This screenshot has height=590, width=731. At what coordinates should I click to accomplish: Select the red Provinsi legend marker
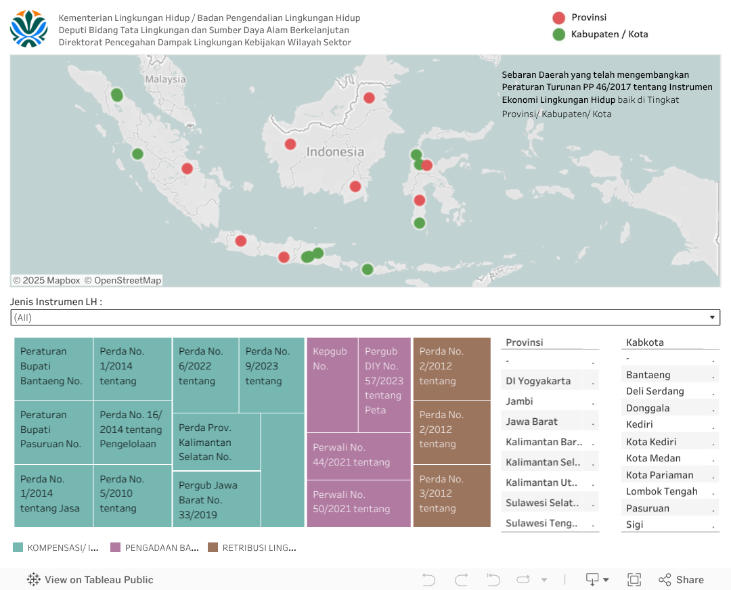(x=558, y=18)
